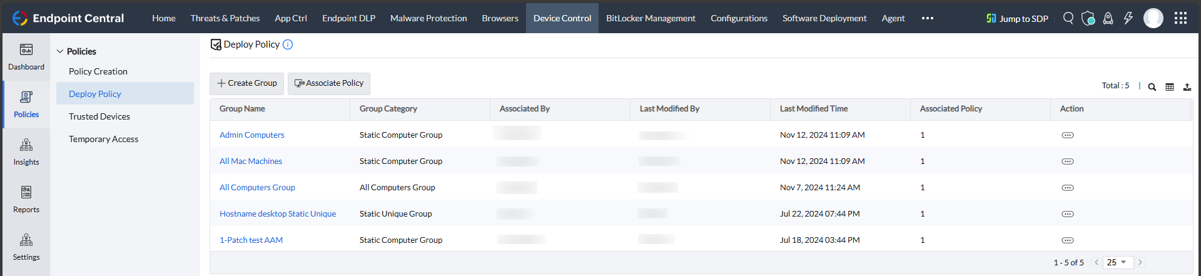Switch to Endpoint DLP tab

click(x=348, y=18)
